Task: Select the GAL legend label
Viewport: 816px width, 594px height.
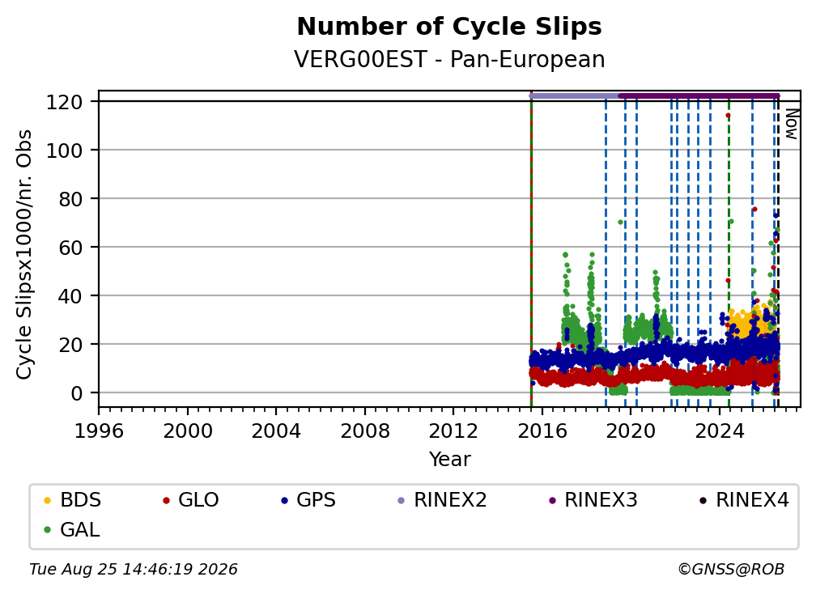Action: 79,530
